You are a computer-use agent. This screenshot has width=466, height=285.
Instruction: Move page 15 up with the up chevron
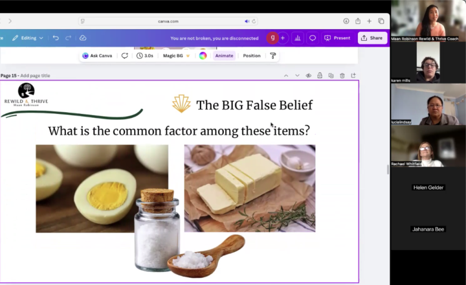coord(286,76)
